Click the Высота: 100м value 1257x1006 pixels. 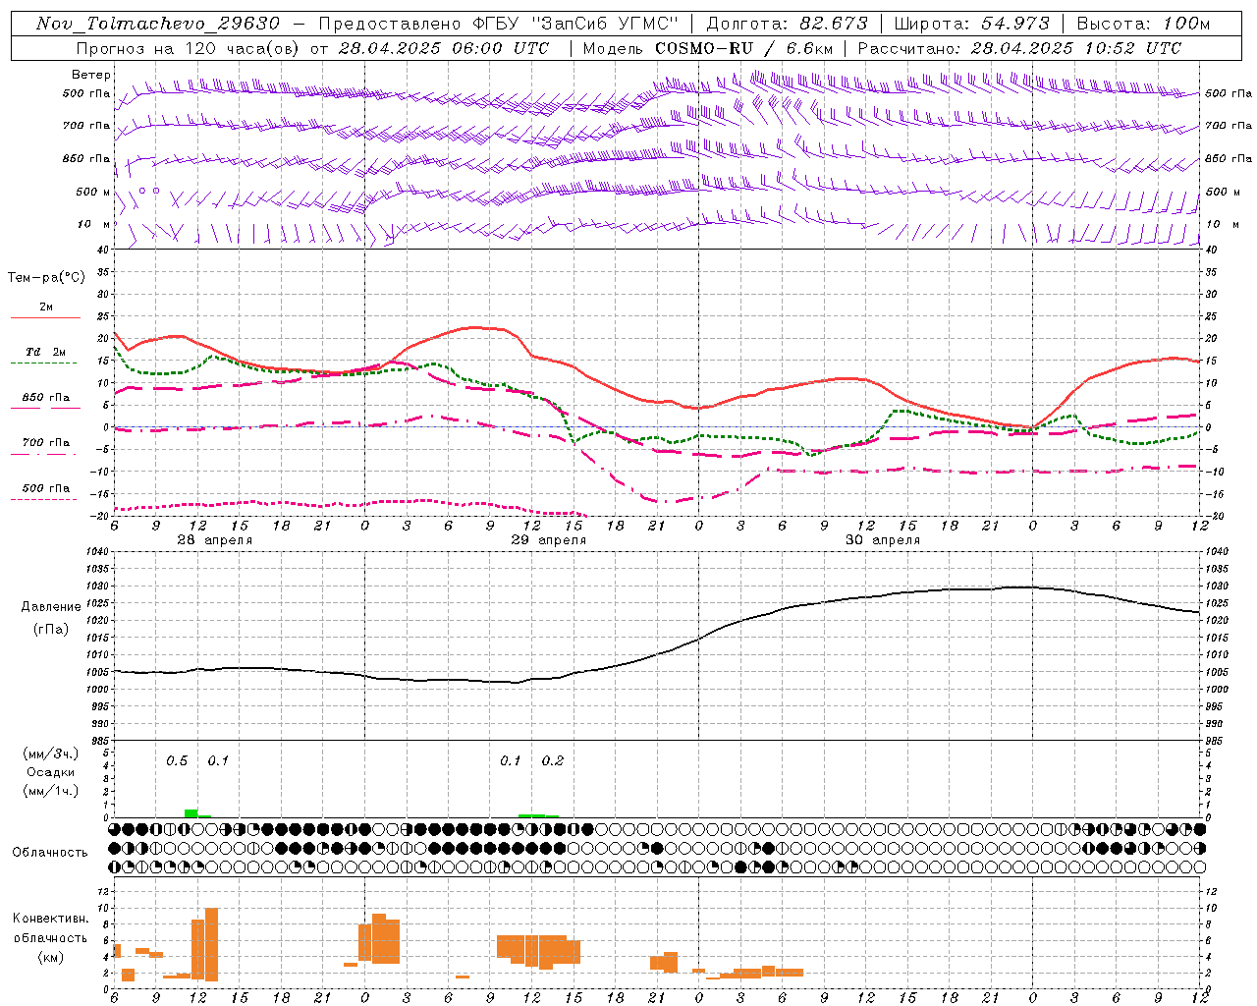[1143, 24]
